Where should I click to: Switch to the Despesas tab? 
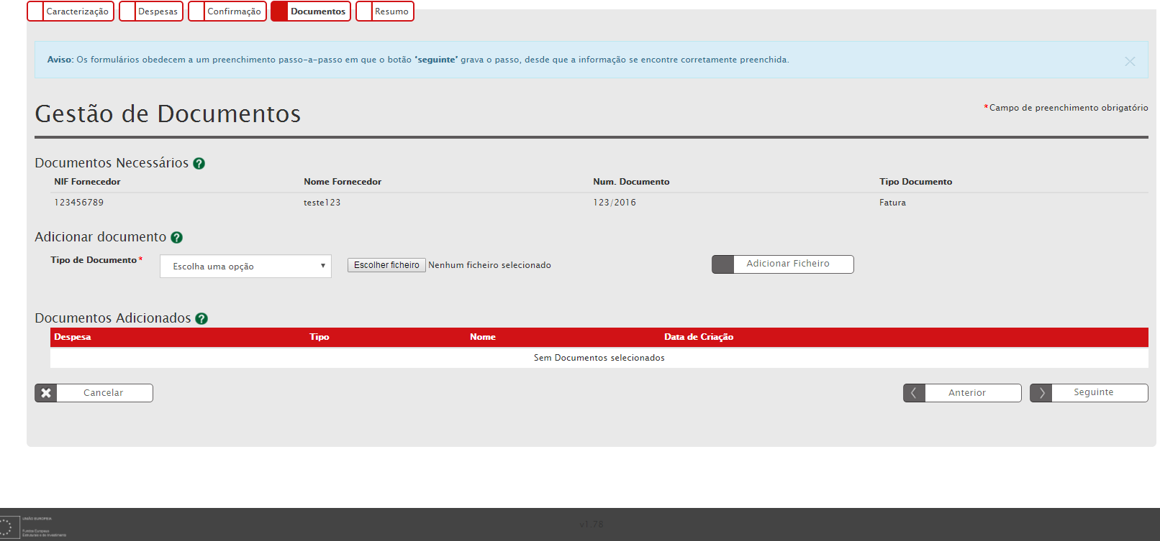coord(151,11)
